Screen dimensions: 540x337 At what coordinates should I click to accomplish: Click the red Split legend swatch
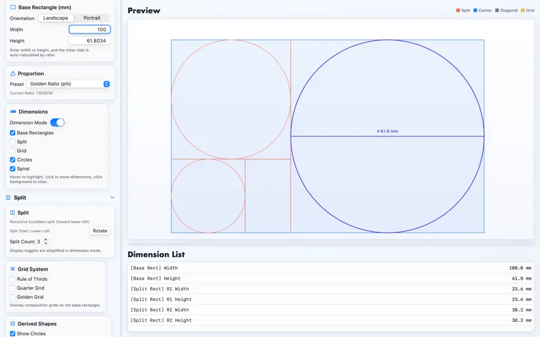coord(458,11)
